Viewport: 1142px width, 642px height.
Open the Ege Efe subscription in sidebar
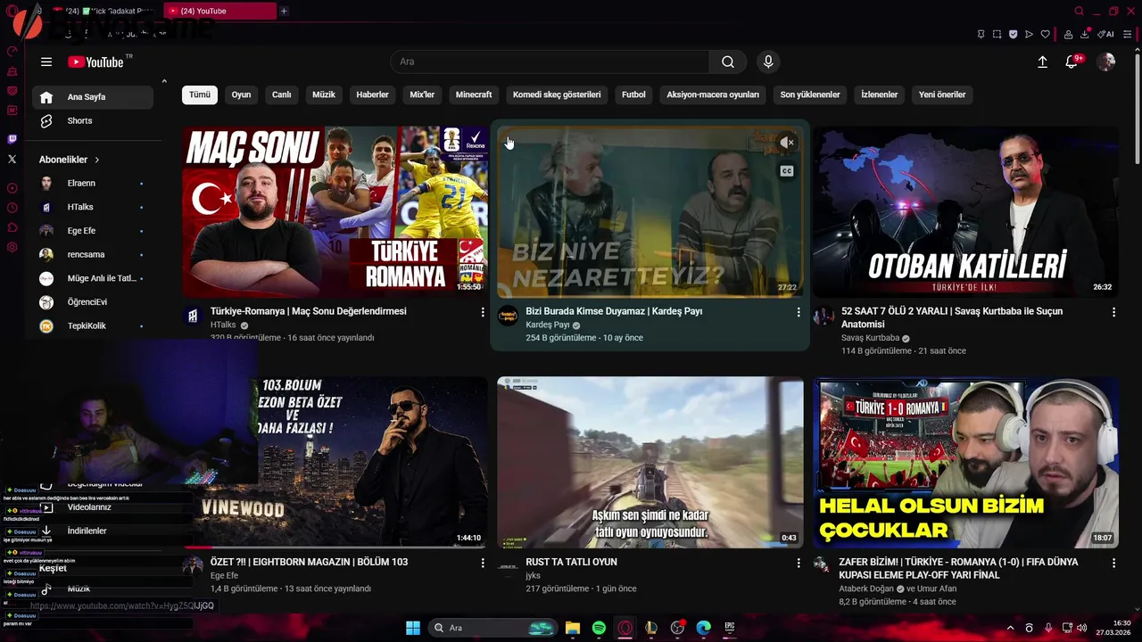click(93, 231)
